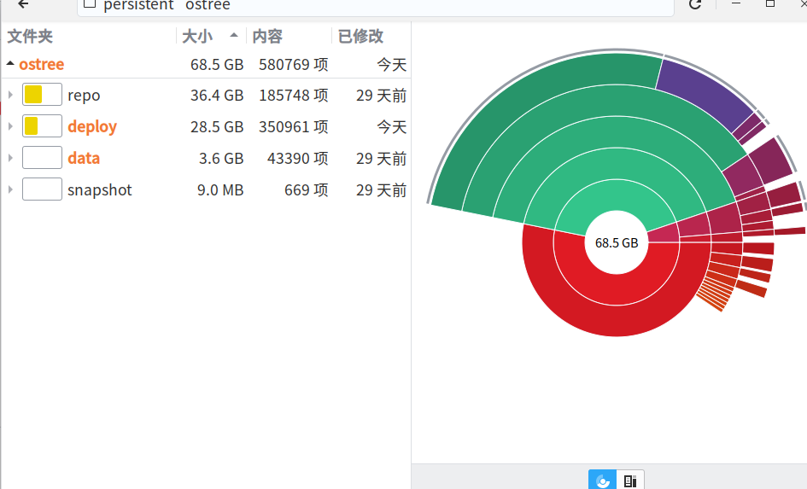Click the 36.4 GB size value

(217, 95)
